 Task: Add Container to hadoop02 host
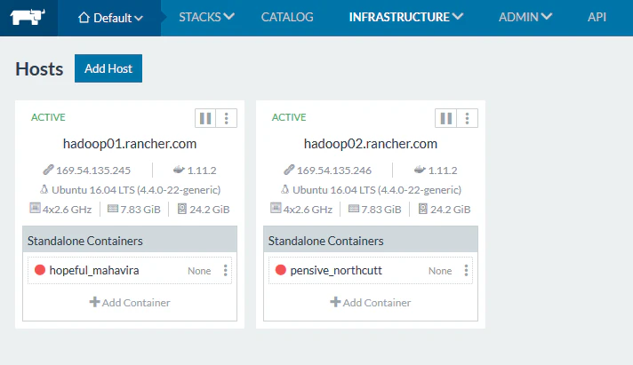pyautogui.click(x=370, y=303)
